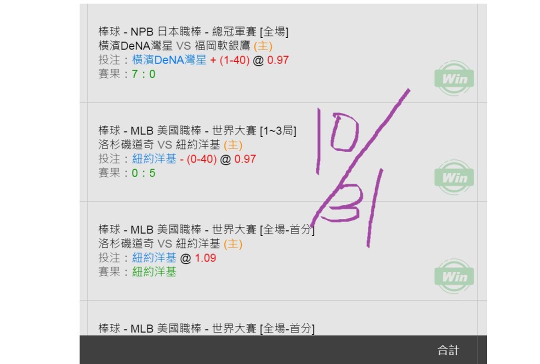
Task: Click the MLB 世界大賽 [1~3局] title line
Action: click(197, 130)
